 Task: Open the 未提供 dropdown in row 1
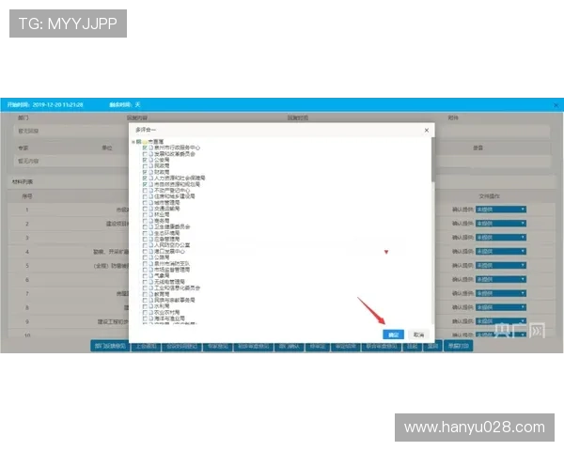point(501,209)
